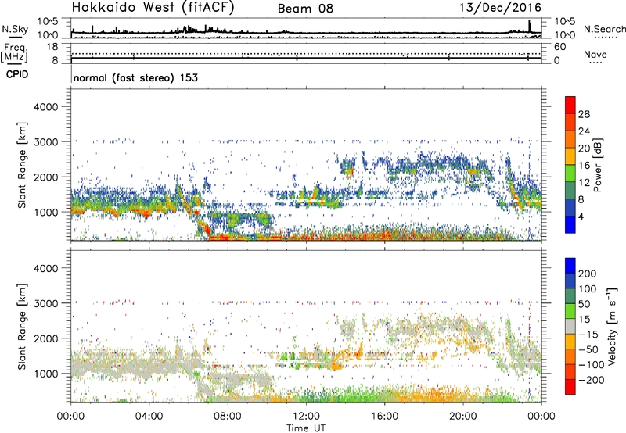Click the "Slant Range [km]" label of velocity panel
Image resolution: width=626 pixels, height=433 pixels.
coord(22,327)
